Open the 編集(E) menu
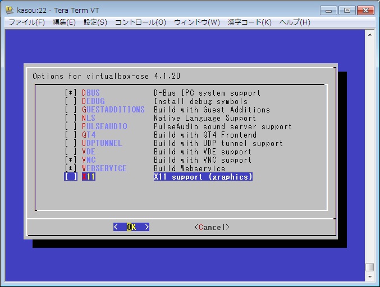Viewport: 380px width, 287px height. click(64, 22)
